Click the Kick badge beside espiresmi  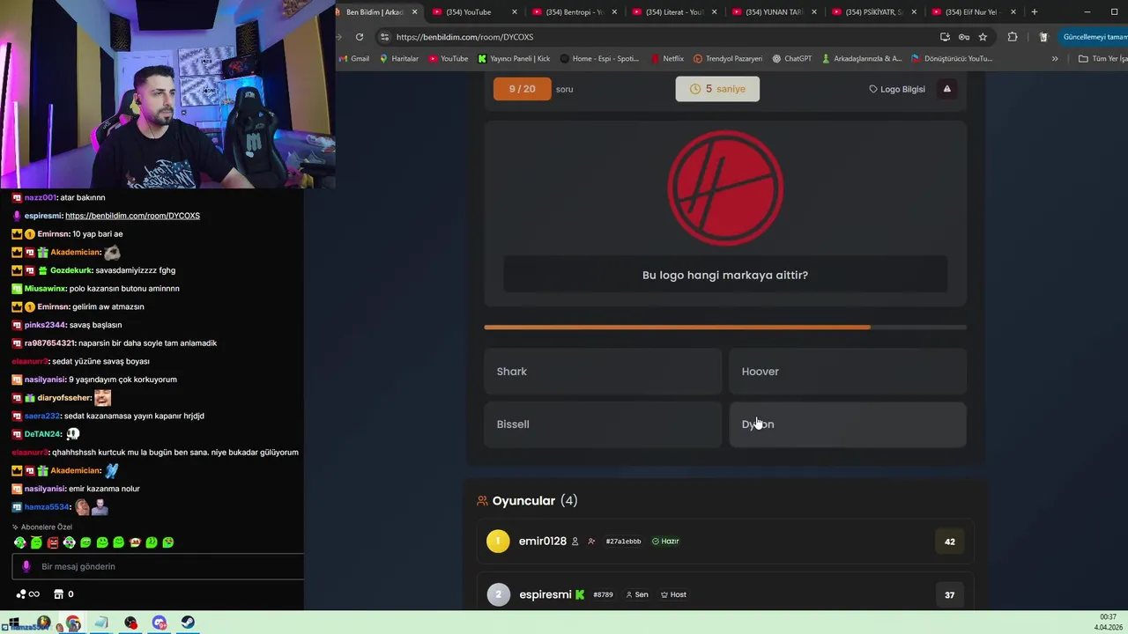tap(580, 595)
